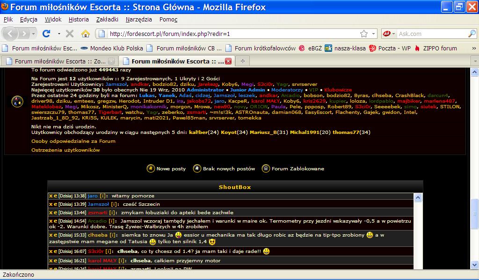The width and height of the screenshot is (479, 280).
Task: Close the active Forum miłośników Escorta tab
Action: tap(228, 61)
